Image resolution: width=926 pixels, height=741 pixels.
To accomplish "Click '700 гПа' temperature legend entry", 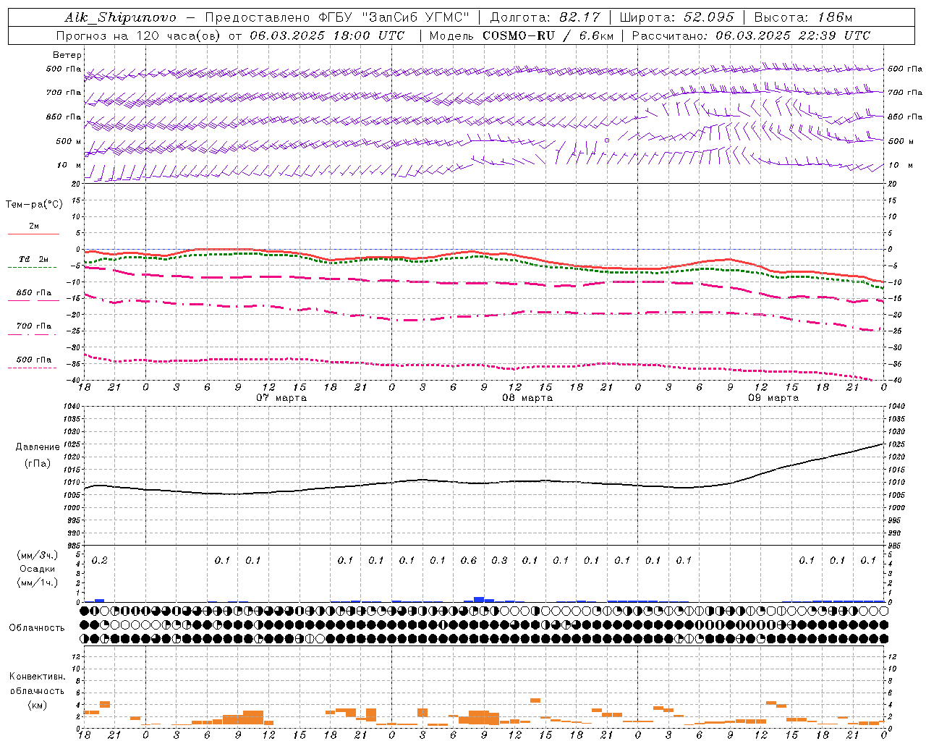I will (33, 326).
